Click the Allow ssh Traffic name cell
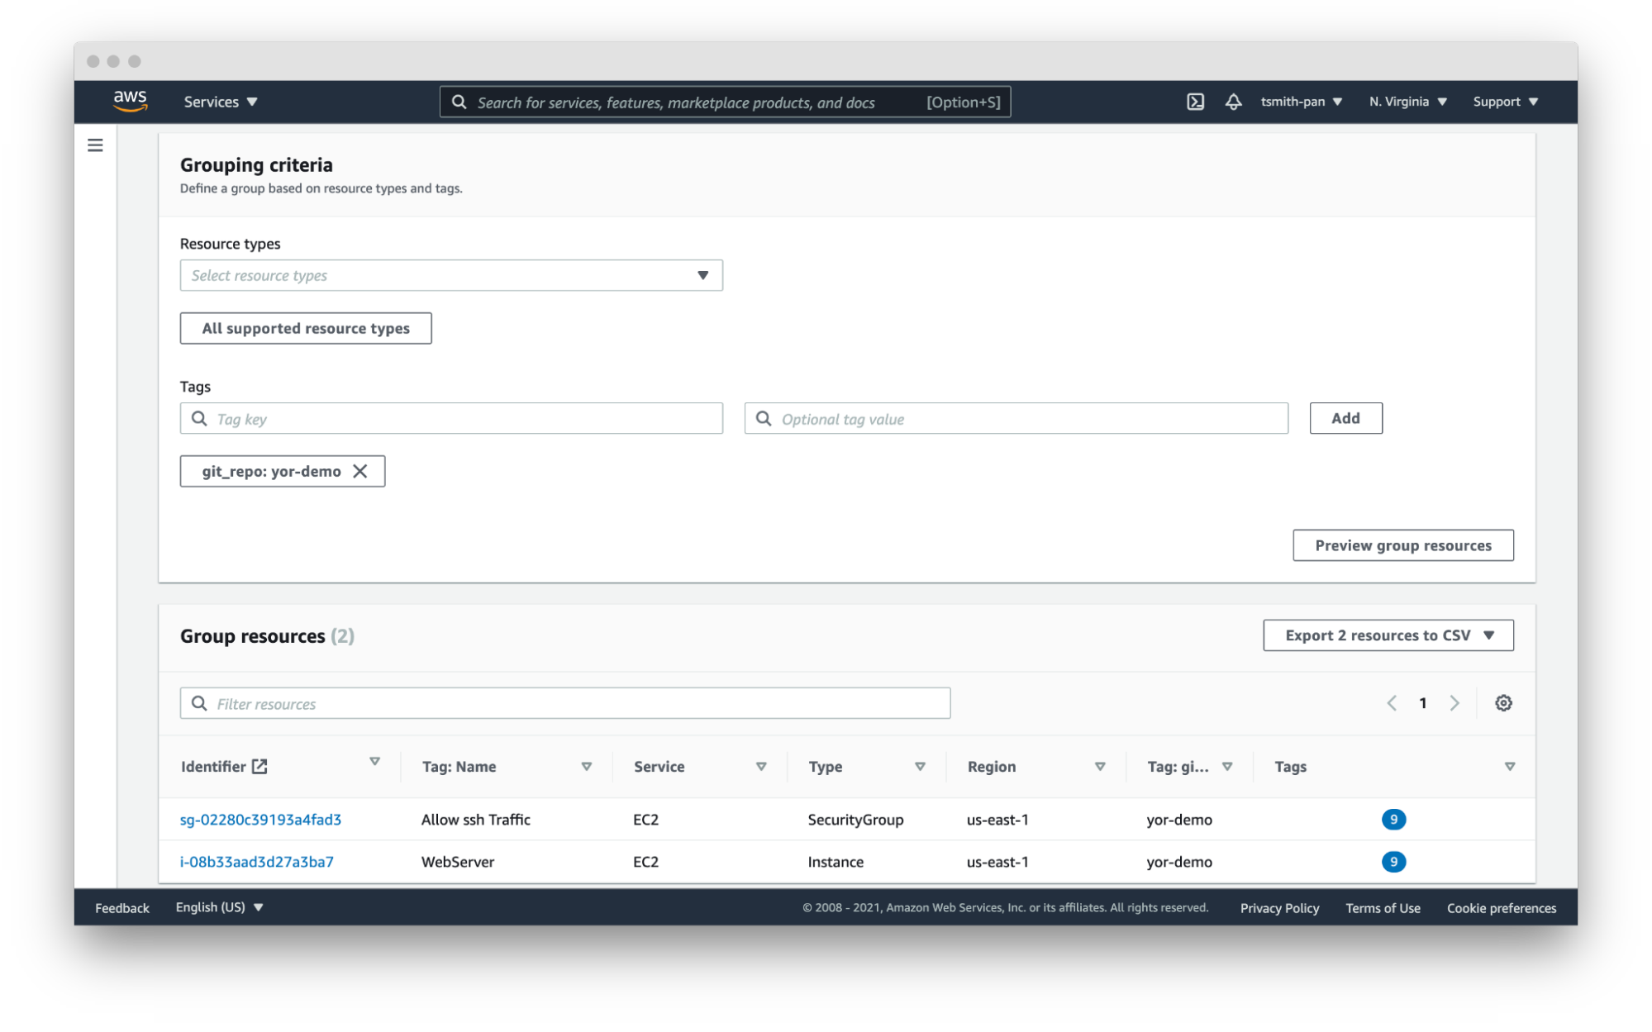 475,820
